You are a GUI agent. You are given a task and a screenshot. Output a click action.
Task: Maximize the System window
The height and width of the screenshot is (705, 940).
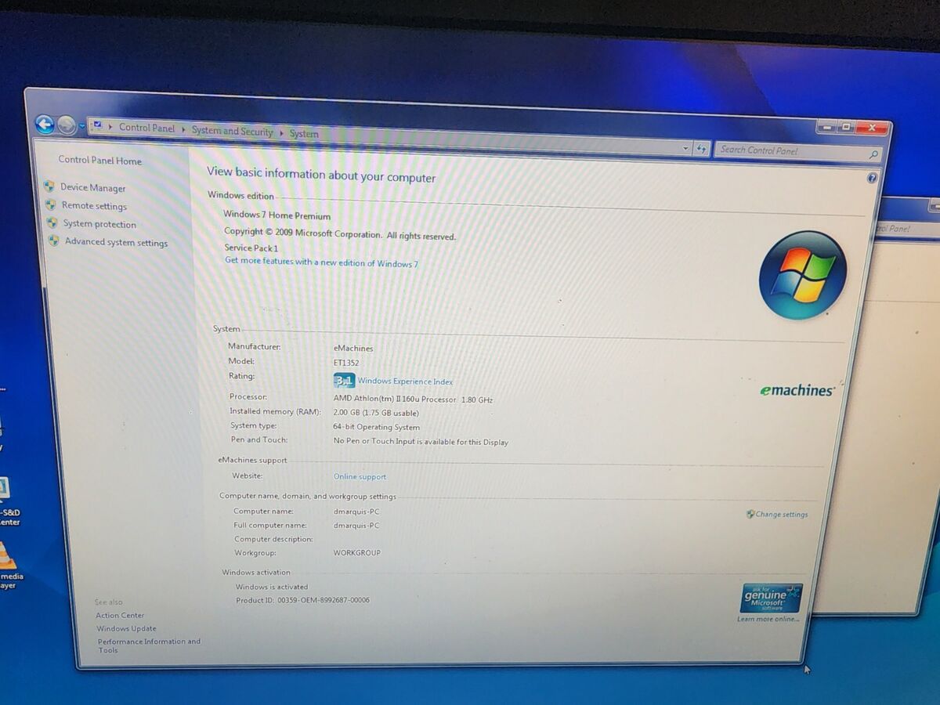[845, 127]
